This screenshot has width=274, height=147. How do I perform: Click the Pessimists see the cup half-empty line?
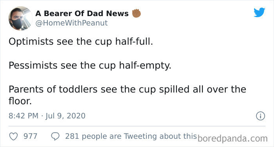pos(90,65)
